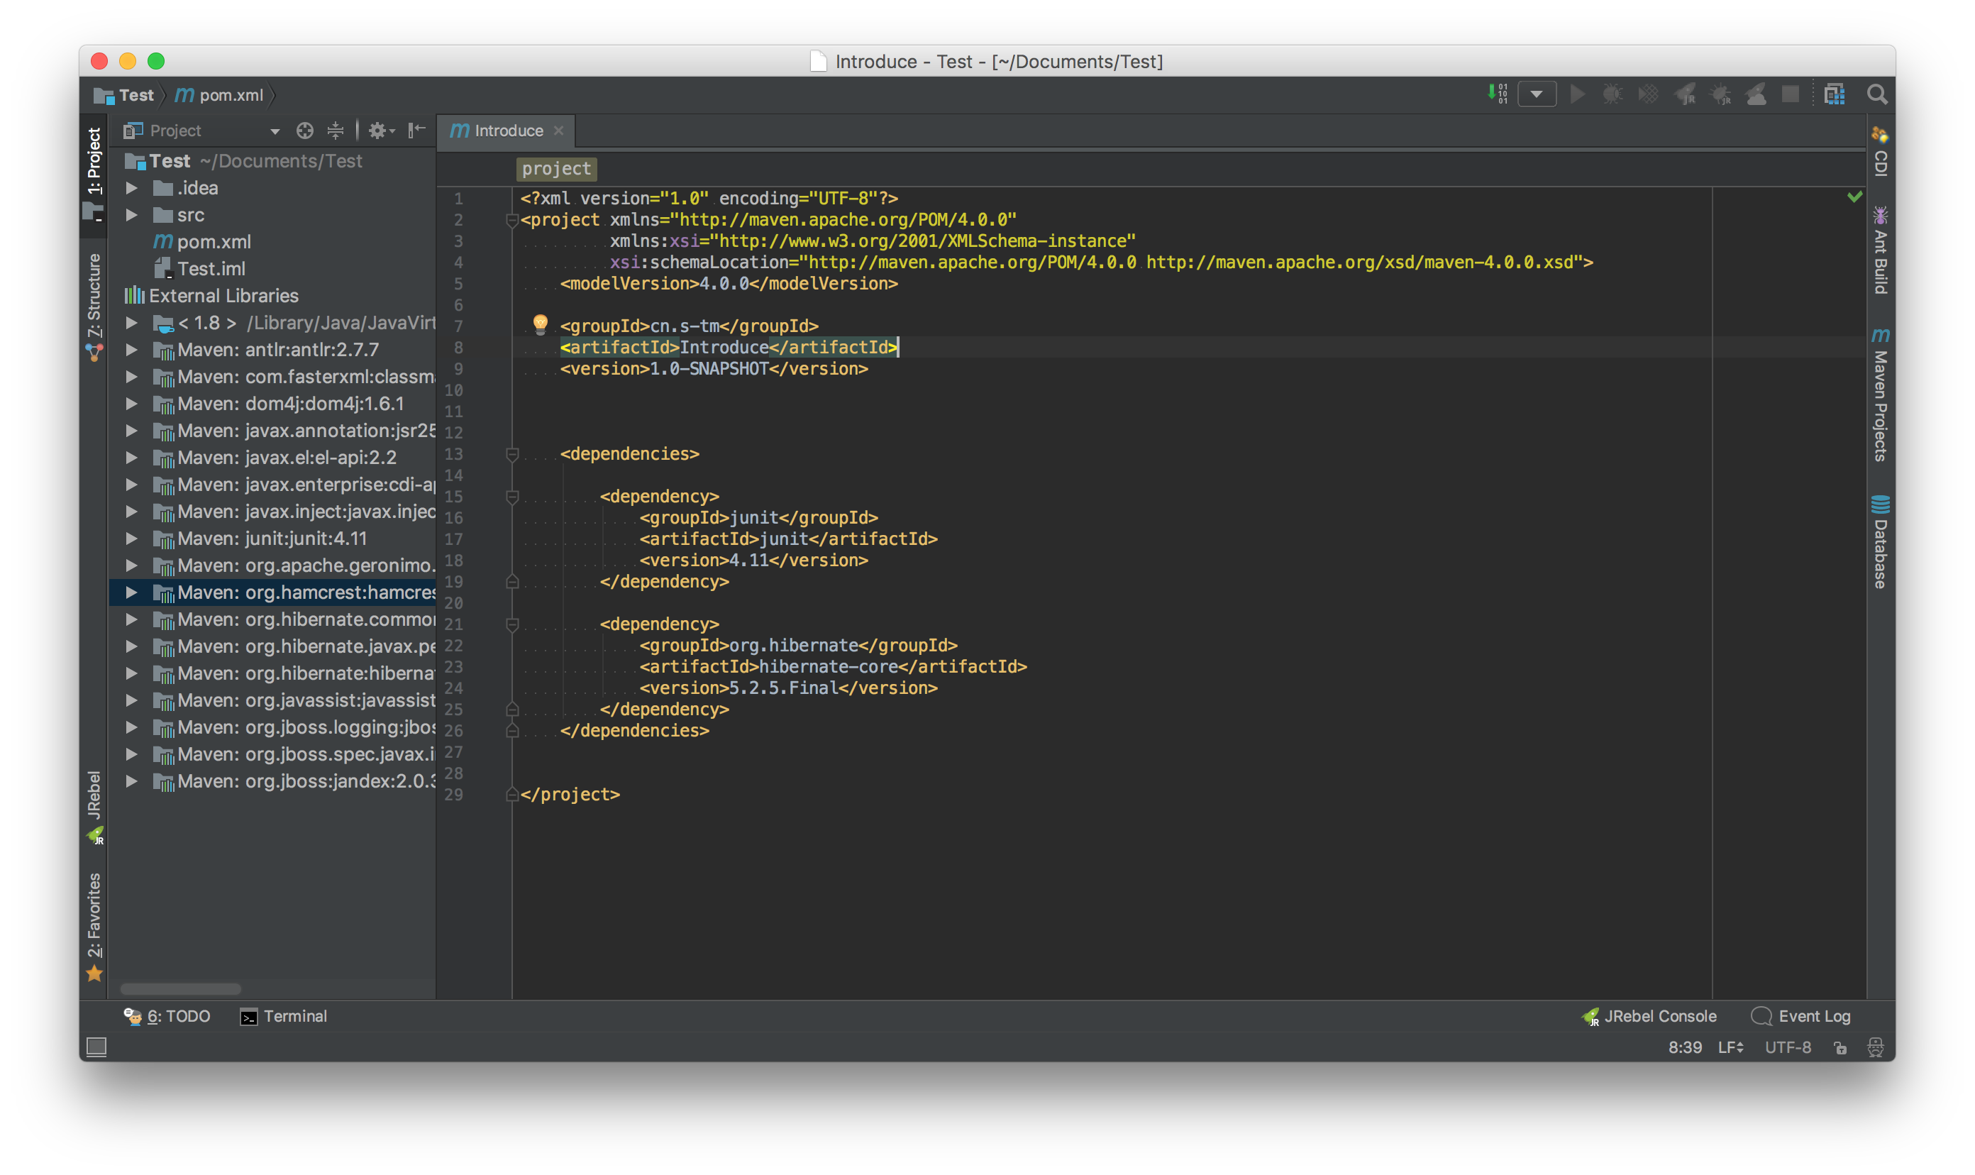Click the project XML breadcrumb tag

coord(556,168)
